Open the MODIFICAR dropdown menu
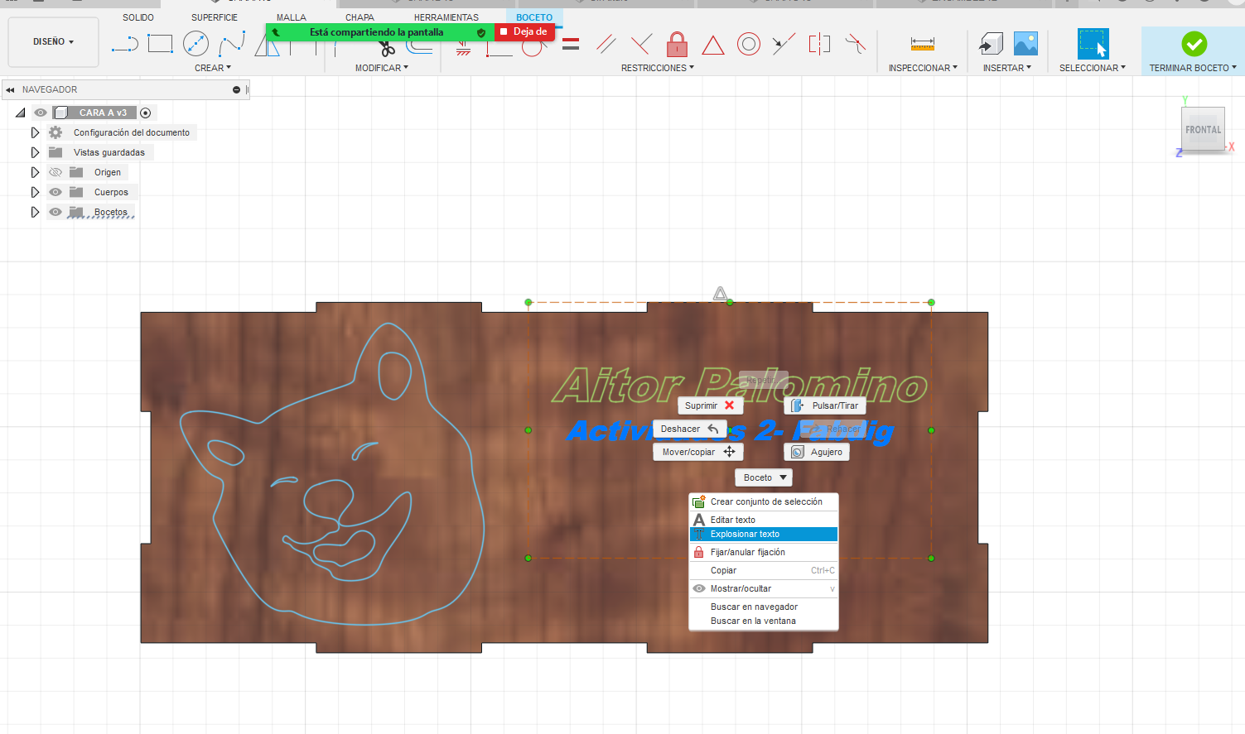1245x734 pixels. click(382, 68)
